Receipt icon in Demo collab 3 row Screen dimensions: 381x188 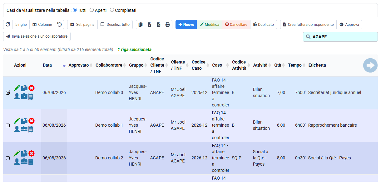pos(31,96)
